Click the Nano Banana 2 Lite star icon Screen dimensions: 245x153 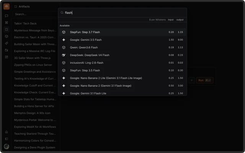pyautogui.click(x=64, y=78)
